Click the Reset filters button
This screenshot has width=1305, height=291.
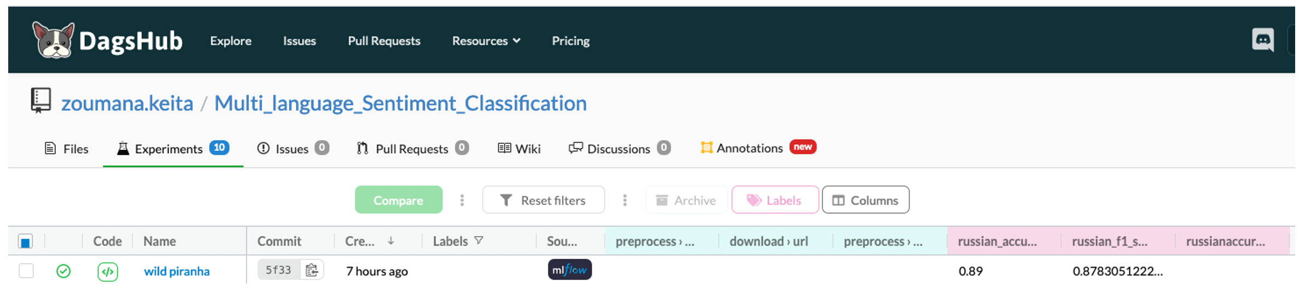click(x=543, y=200)
